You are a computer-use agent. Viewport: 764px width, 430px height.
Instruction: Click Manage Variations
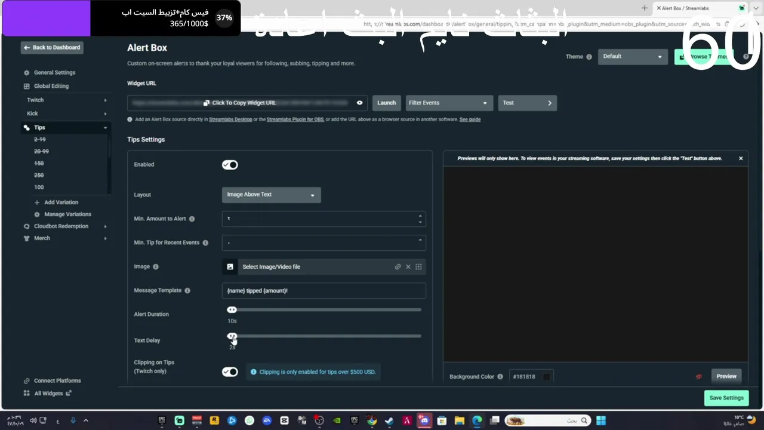coord(67,214)
